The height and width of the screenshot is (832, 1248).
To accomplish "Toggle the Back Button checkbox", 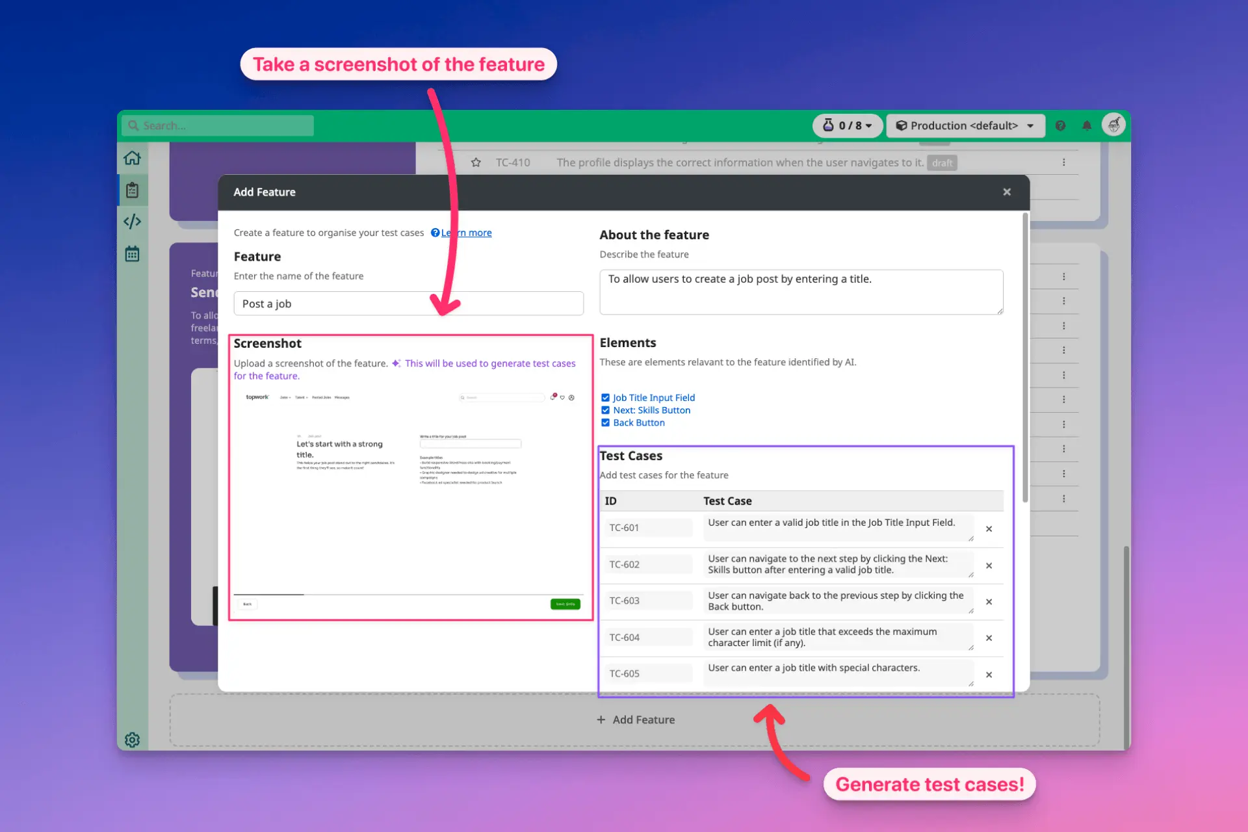I will click(x=605, y=422).
